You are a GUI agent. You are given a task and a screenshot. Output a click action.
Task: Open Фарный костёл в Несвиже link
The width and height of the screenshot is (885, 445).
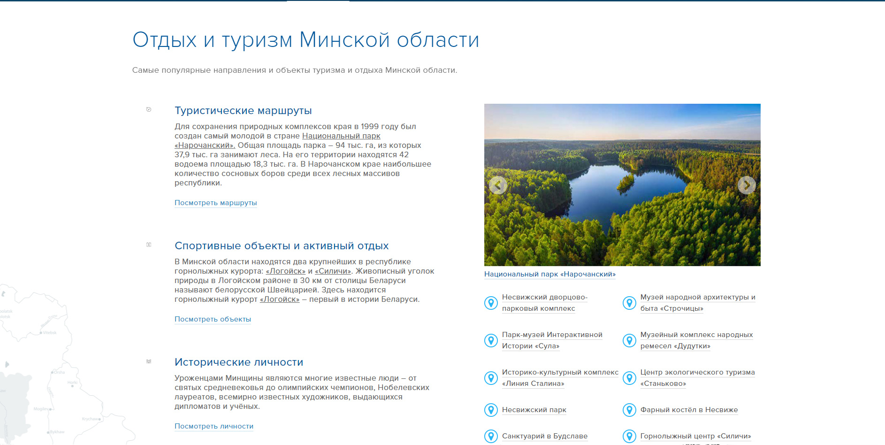[689, 410]
